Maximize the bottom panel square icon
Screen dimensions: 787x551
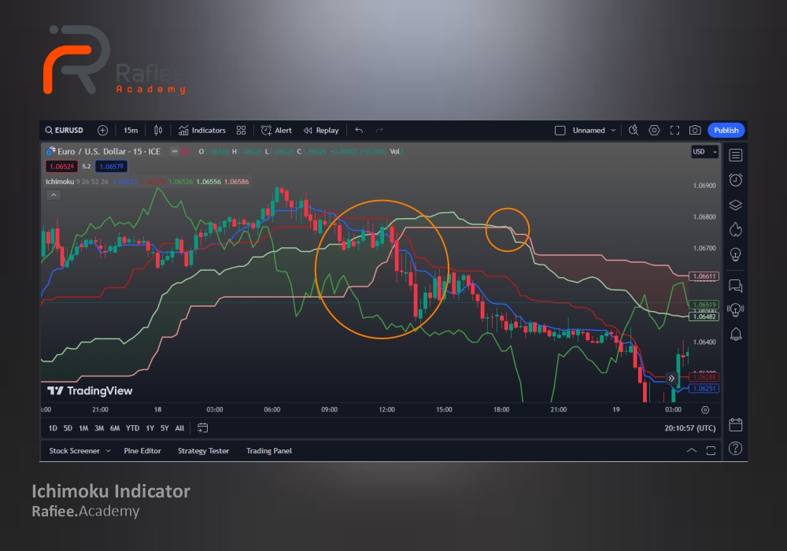tap(711, 450)
